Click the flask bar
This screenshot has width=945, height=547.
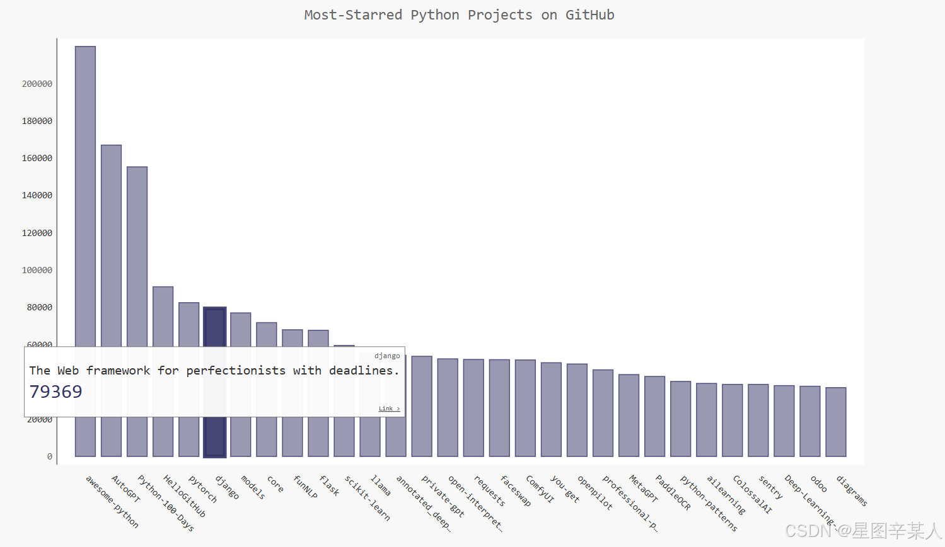(318, 338)
